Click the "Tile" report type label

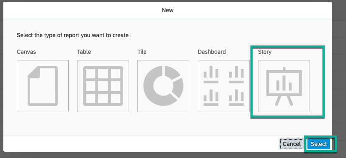tap(142, 52)
